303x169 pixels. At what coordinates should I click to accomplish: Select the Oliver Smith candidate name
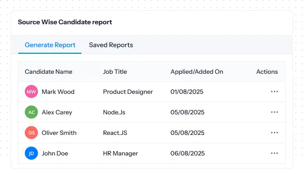(59, 133)
